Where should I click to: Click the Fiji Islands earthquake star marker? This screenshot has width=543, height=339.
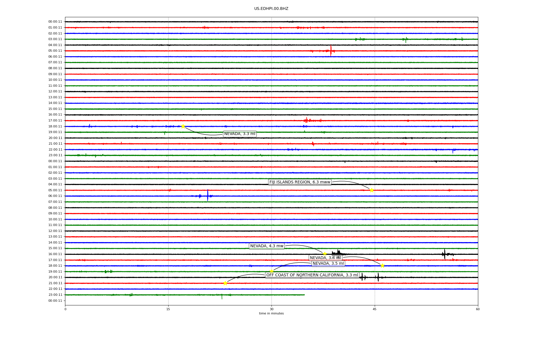point(372,190)
